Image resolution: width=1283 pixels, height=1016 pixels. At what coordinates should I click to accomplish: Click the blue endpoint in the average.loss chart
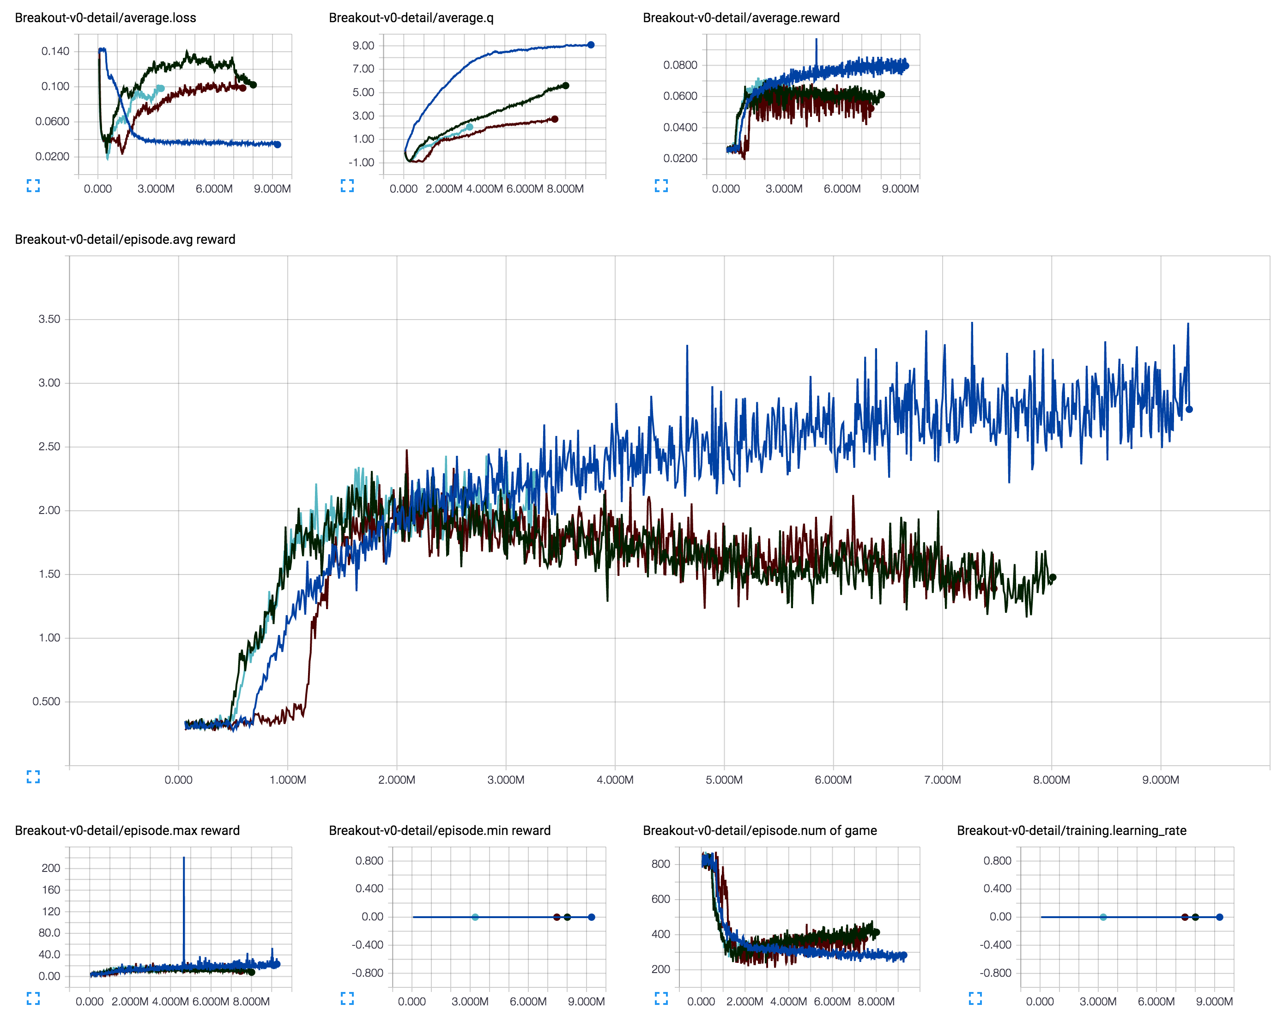coord(277,145)
